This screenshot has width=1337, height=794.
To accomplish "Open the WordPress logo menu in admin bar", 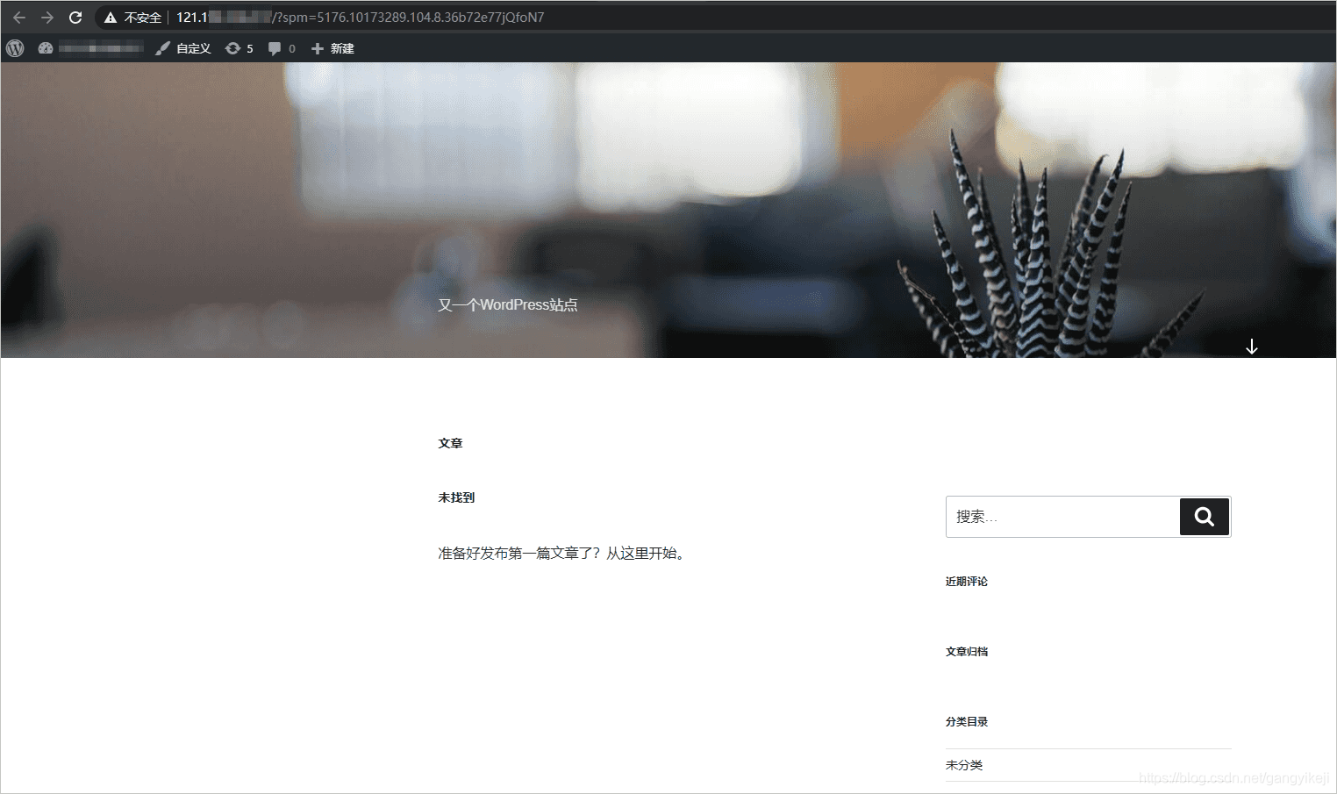I will [14, 48].
